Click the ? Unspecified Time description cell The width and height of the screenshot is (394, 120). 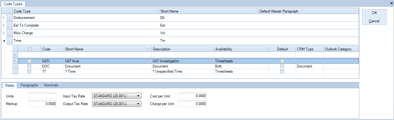183,71
